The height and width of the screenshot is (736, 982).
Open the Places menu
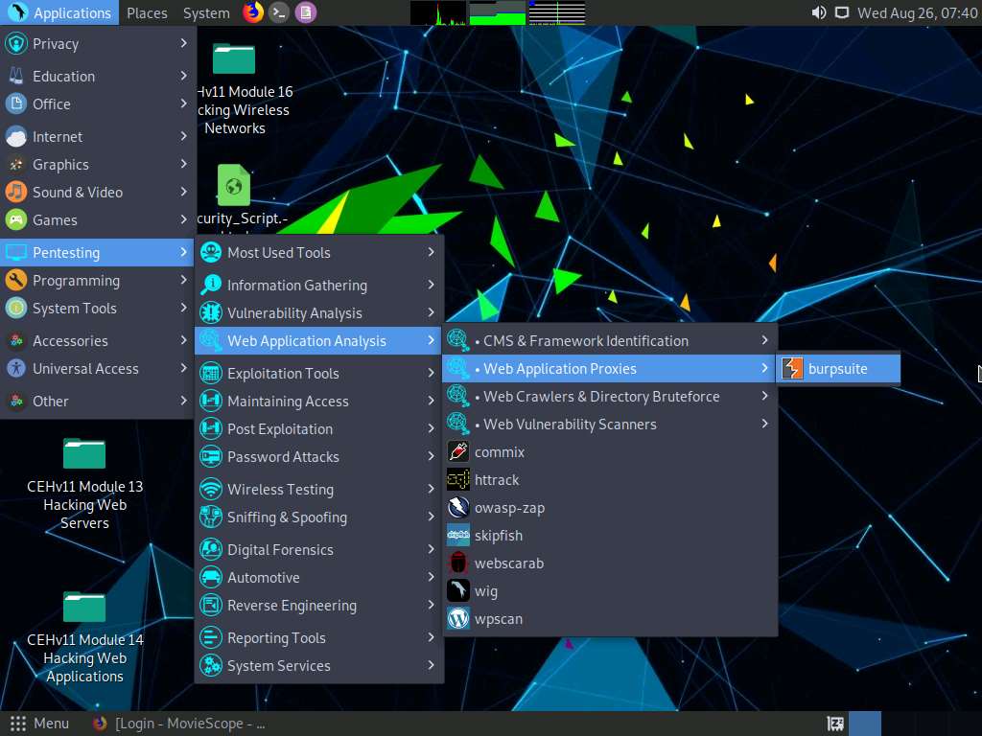point(147,12)
